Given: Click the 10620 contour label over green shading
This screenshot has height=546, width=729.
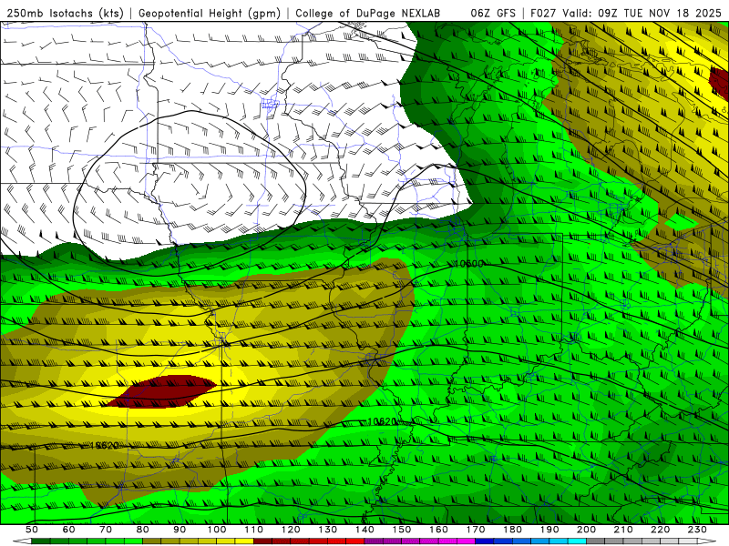Looking at the screenshot, I should coord(382,421).
